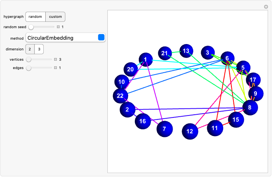The width and height of the screenshot is (272, 177).
Task: Click the vertices slider thumb
Action: pos(29,60)
